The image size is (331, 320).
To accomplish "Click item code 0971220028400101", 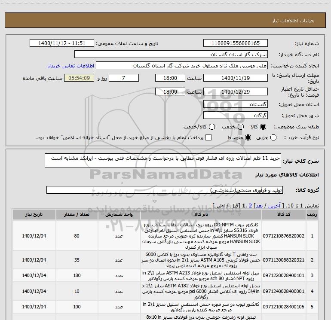I will click(x=284, y=275).
